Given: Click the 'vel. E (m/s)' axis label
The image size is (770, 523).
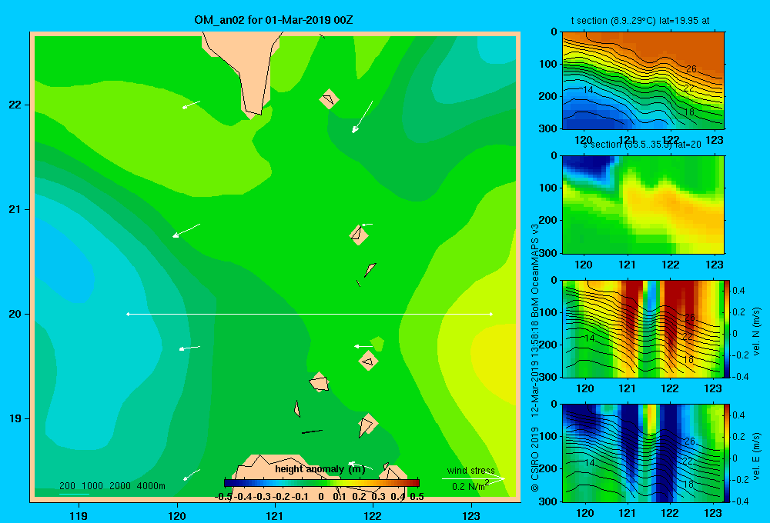Looking at the screenshot, I should pos(757,455).
